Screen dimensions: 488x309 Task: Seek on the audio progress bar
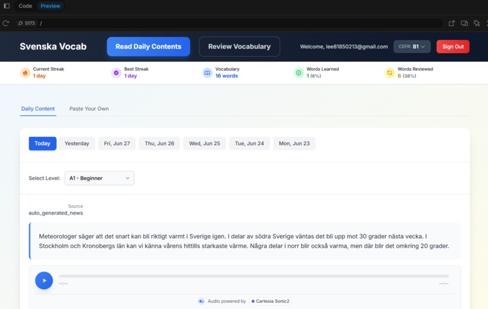coord(254,276)
